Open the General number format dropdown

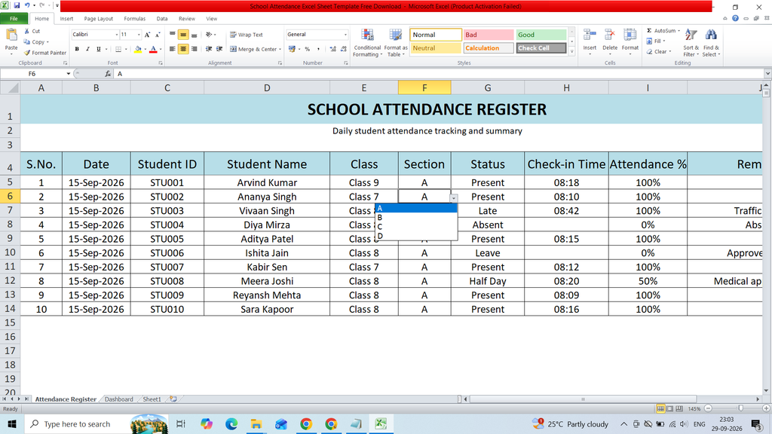345,35
